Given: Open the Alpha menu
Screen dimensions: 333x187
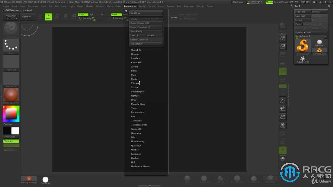Looking at the screenshot, I should pyautogui.click(x=6, y=6).
